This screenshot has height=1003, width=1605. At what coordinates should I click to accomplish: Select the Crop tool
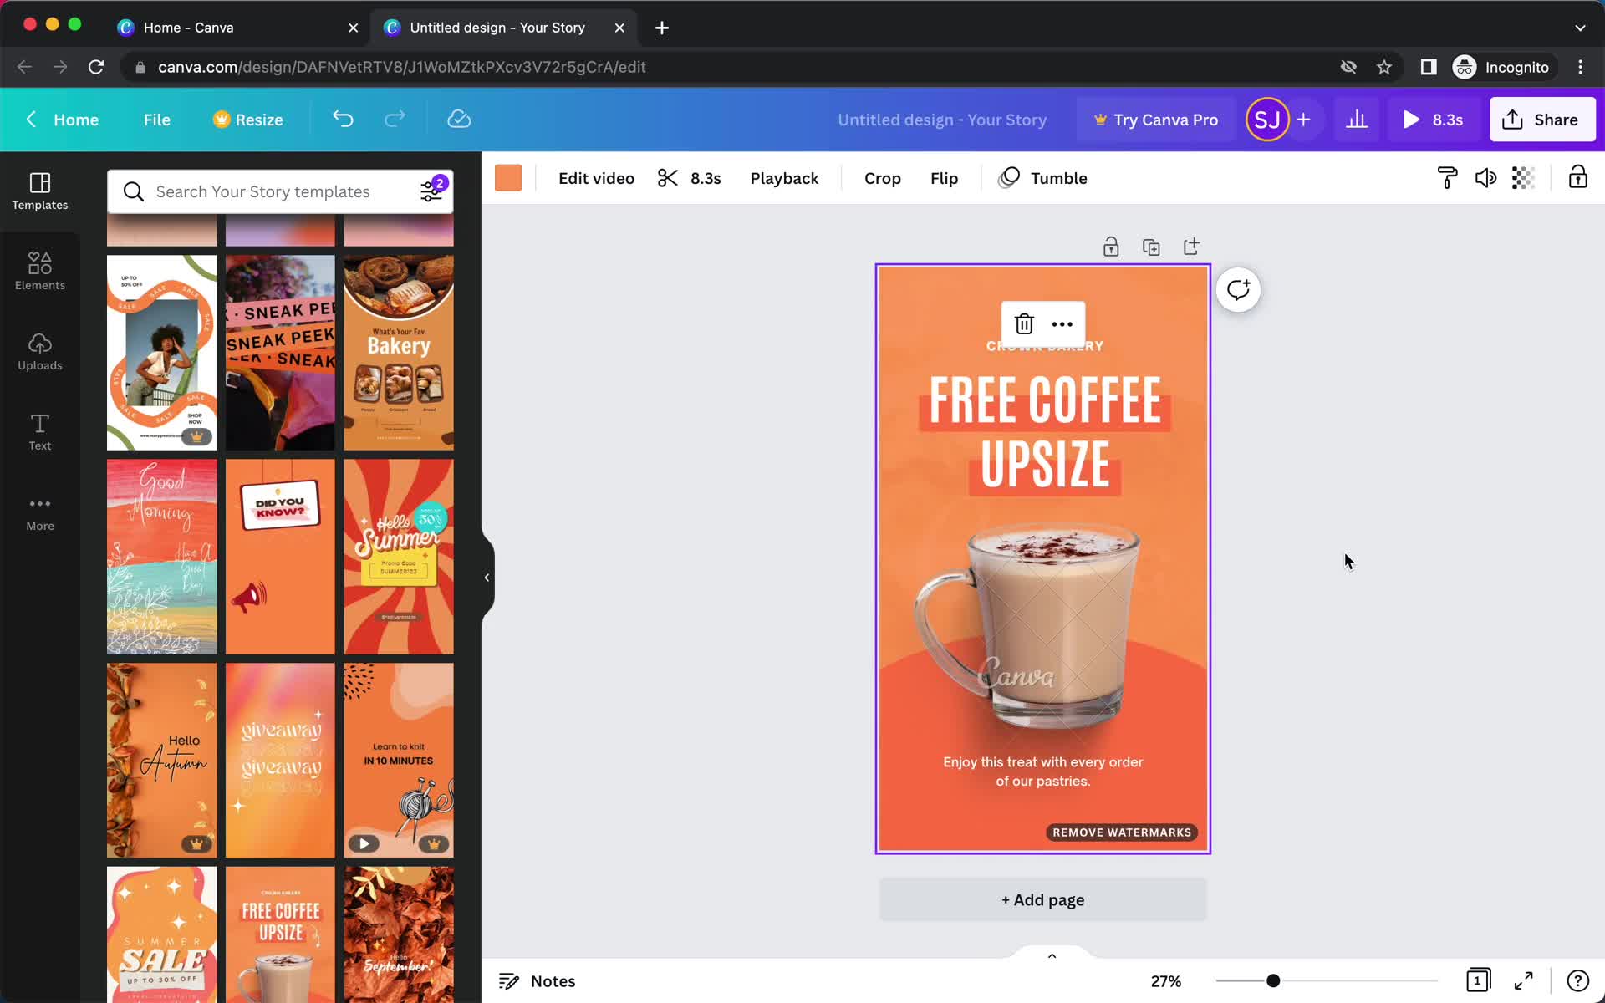tap(882, 178)
